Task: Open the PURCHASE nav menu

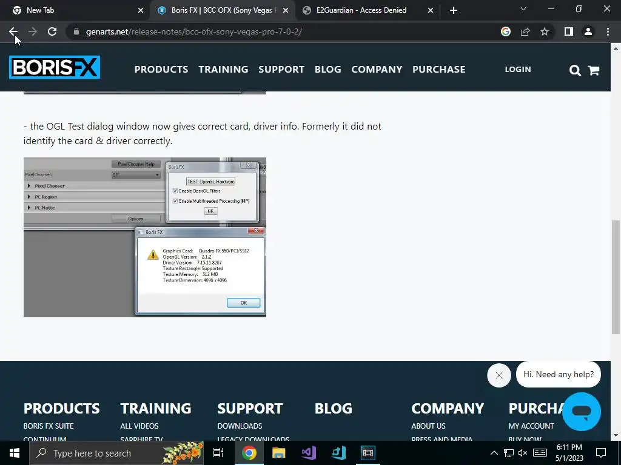Action: pyautogui.click(x=439, y=69)
